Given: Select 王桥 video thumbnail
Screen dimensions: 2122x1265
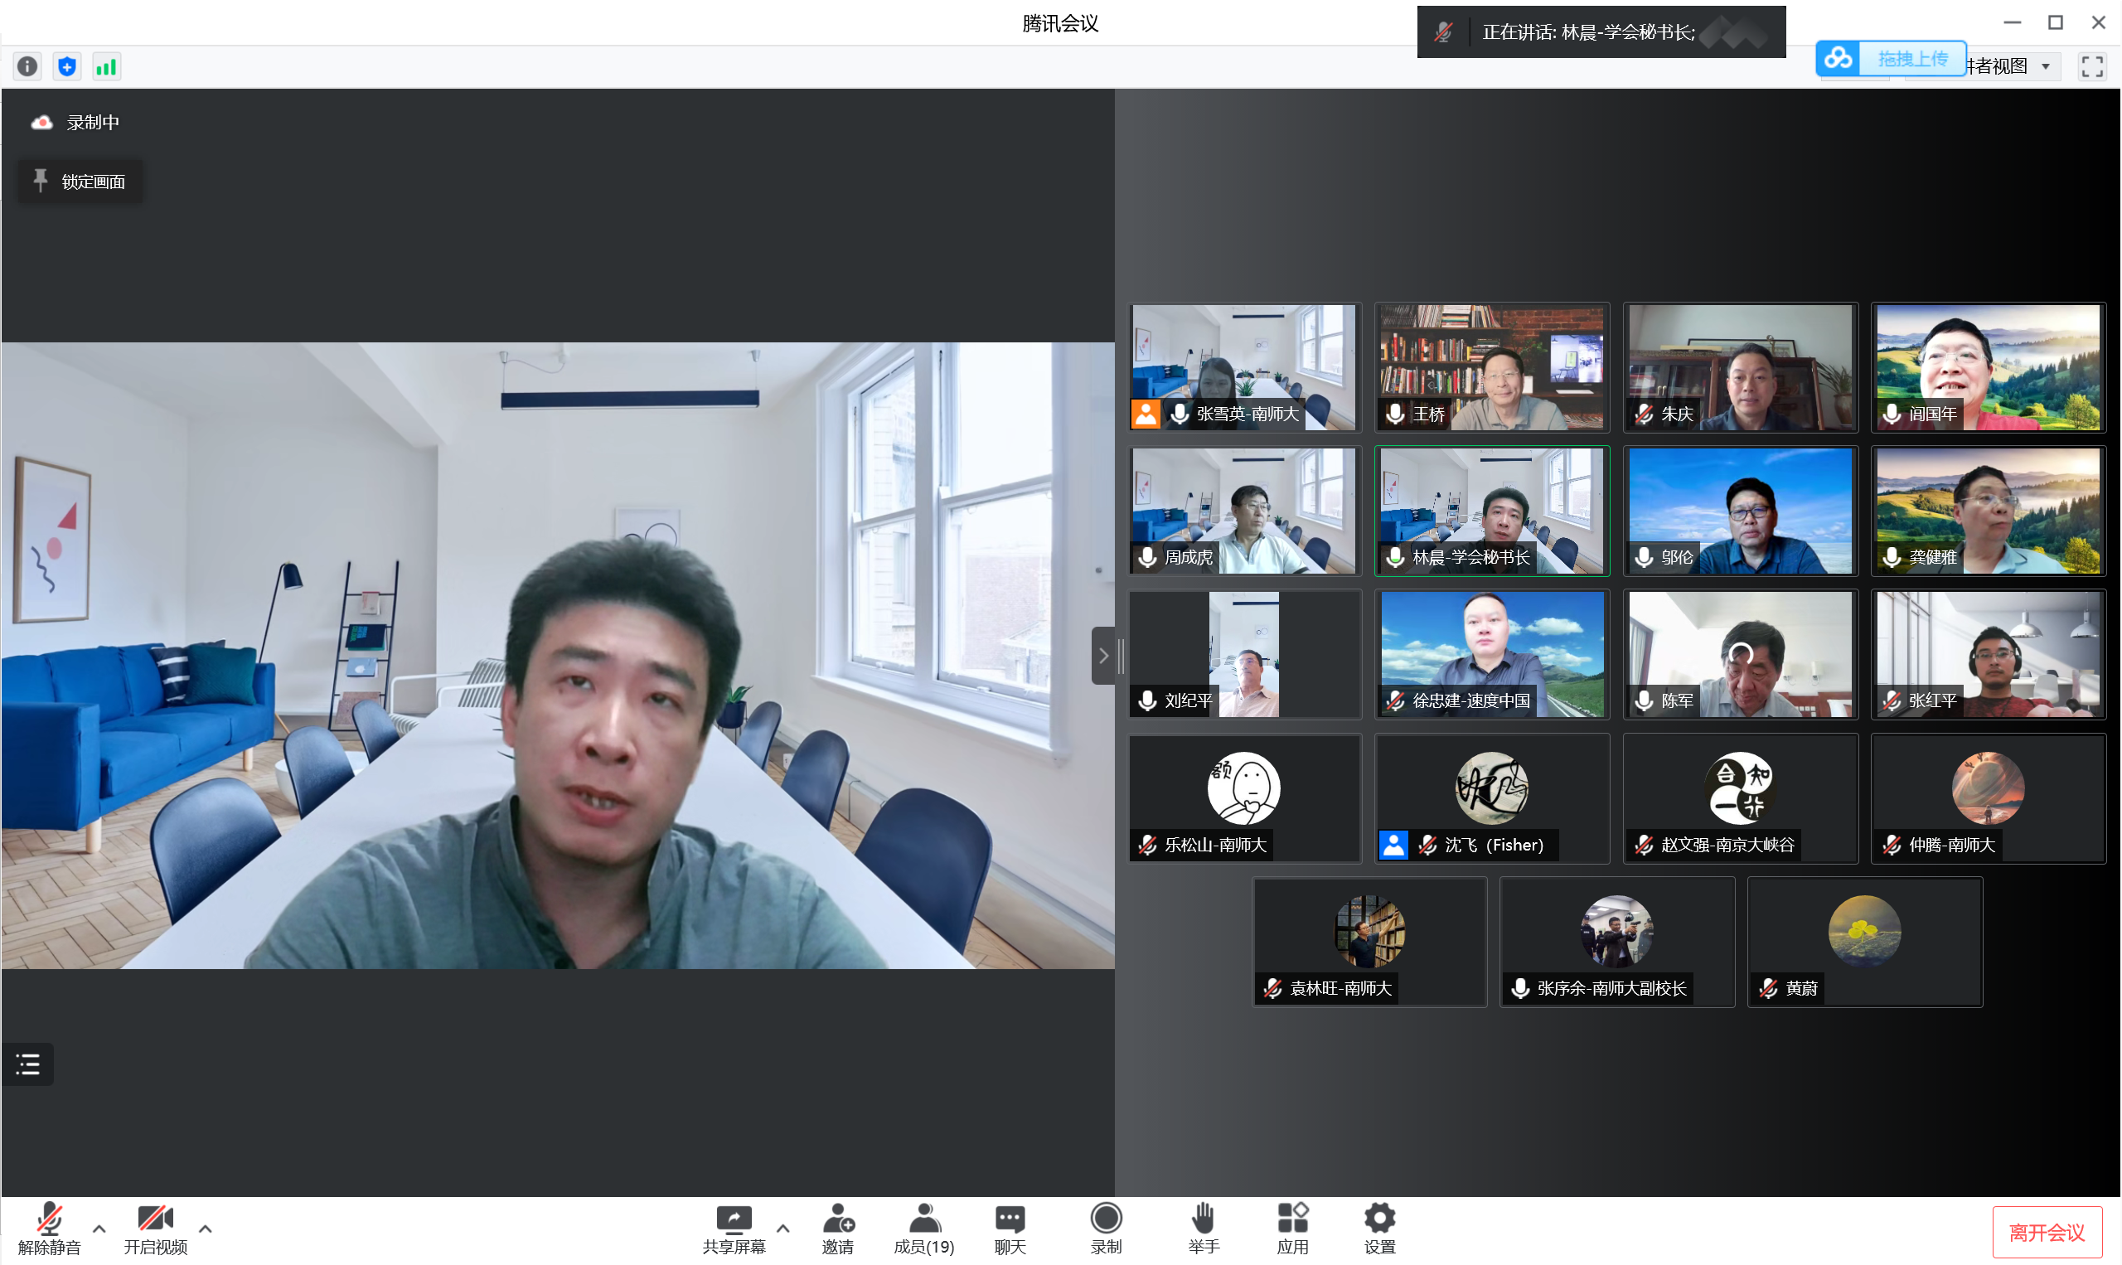Looking at the screenshot, I should point(1492,367).
